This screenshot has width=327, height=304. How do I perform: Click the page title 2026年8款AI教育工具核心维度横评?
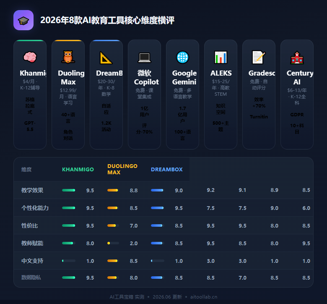click(x=107, y=20)
